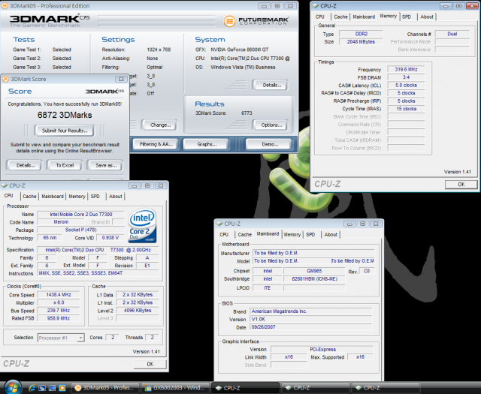481x394 pixels.
Task: Close the 3DMark Score dialog
Action: (121, 79)
